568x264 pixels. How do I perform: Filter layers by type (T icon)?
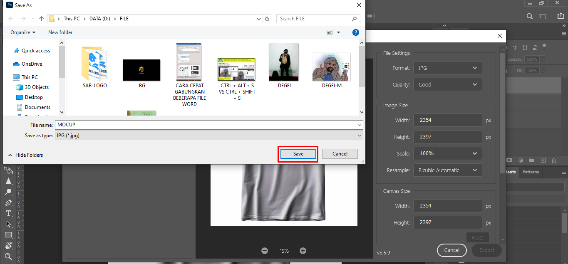point(515,48)
